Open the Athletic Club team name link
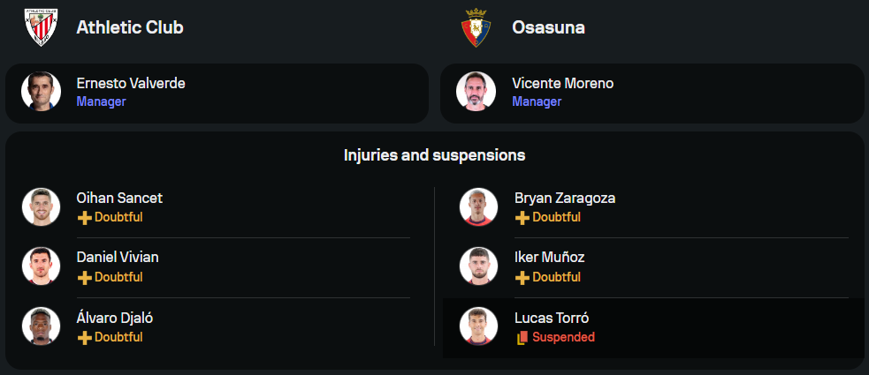Viewport: 869px width, 375px height. (x=130, y=27)
